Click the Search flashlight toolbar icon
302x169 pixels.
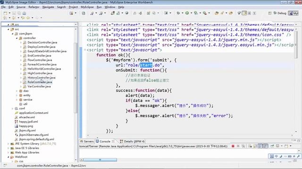(x=222, y=13)
